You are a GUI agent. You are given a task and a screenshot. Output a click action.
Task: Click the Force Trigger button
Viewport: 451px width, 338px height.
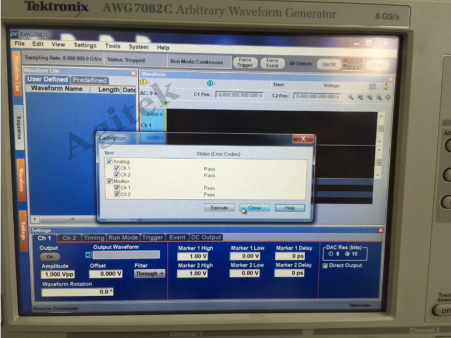245,62
